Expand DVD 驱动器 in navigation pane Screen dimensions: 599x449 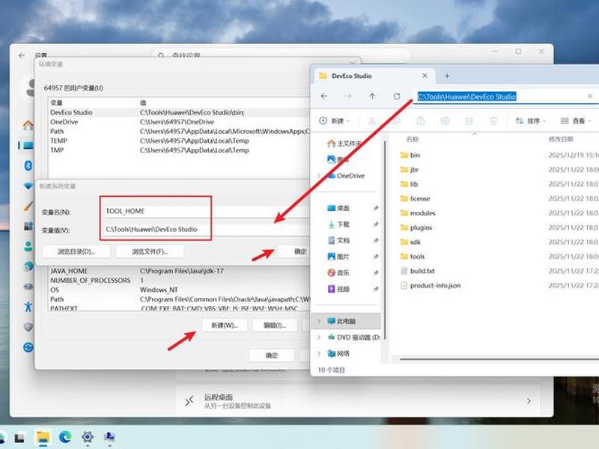click(x=319, y=337)
